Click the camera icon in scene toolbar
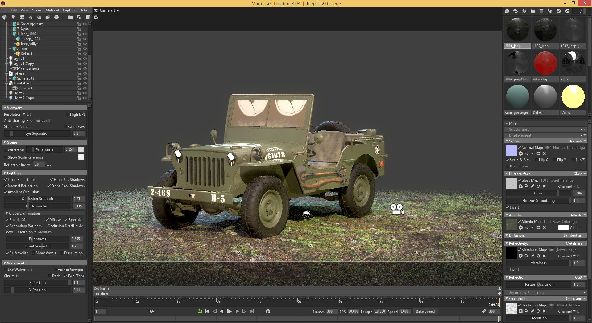The image size is (592, 323). (x=22, y=17)
